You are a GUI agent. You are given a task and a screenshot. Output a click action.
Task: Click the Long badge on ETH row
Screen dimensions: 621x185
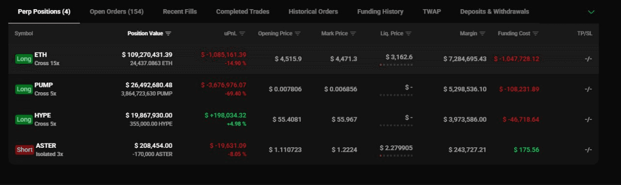[x=24, y=59]
